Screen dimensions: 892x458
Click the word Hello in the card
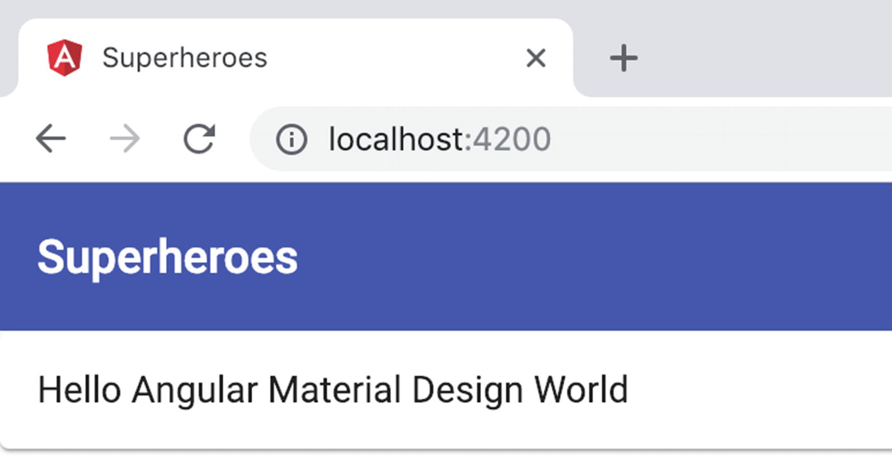79,389
